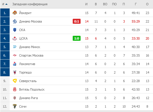153x112 pixels.
Task: Click the ЦСКА star logo
Action: [15, 38]
